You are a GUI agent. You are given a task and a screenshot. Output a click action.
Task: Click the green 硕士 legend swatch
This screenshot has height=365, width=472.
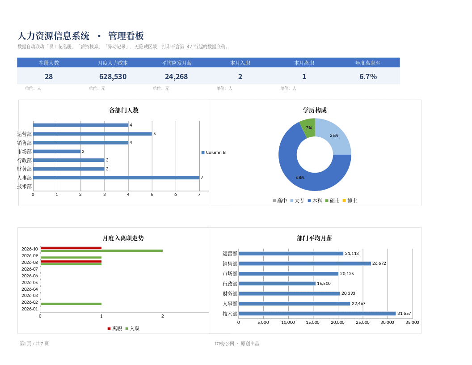coord(327,200)
